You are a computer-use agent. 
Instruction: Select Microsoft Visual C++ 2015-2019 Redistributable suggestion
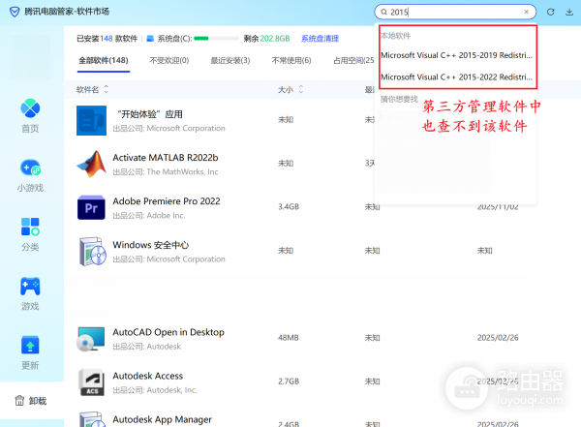[456, 55]
